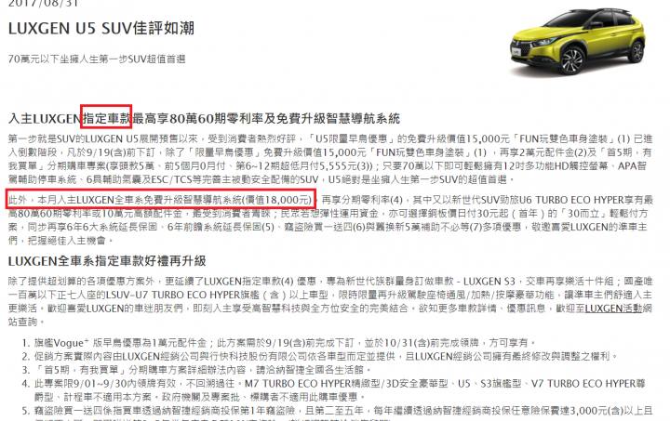The height and width of the screenshot is (421, 670).
Task: Click the car's front wheel in the photo
Action: point(571,61)
